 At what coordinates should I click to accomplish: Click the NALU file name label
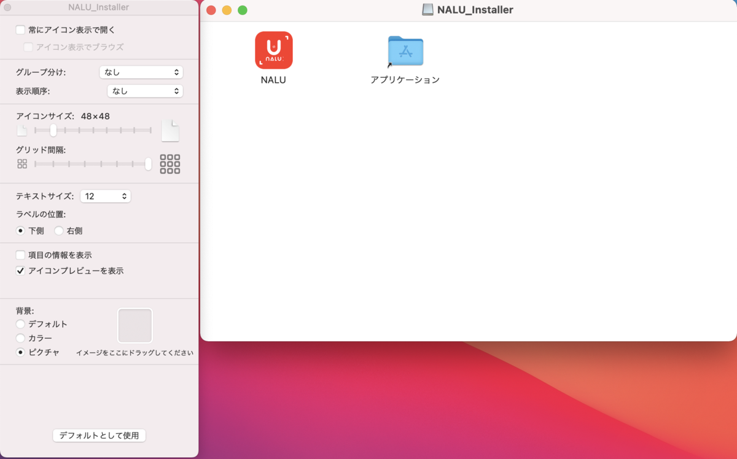coord(273,80)
